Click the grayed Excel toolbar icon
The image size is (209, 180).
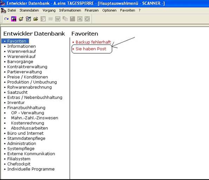click(x=80, y=19)
